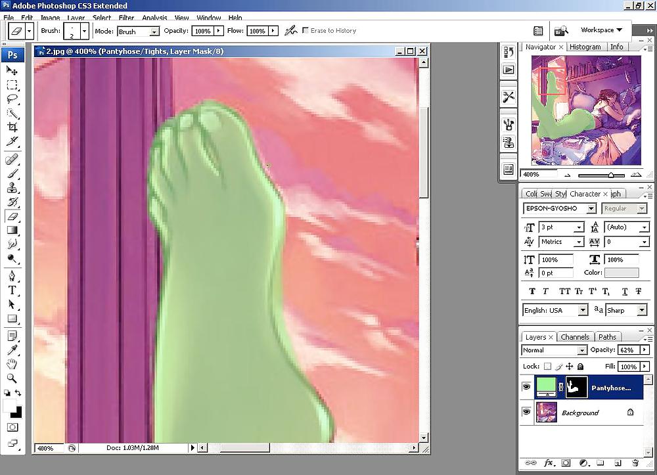Select the Rectangular Marquee tool
Viewport: 657px width, 475px height.
coord(12,85)
